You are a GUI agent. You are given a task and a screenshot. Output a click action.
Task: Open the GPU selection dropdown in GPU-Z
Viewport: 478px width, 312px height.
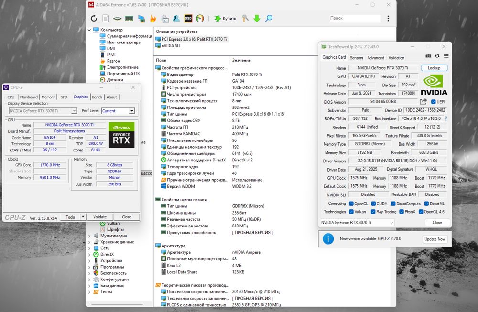[x=357, y=223]
